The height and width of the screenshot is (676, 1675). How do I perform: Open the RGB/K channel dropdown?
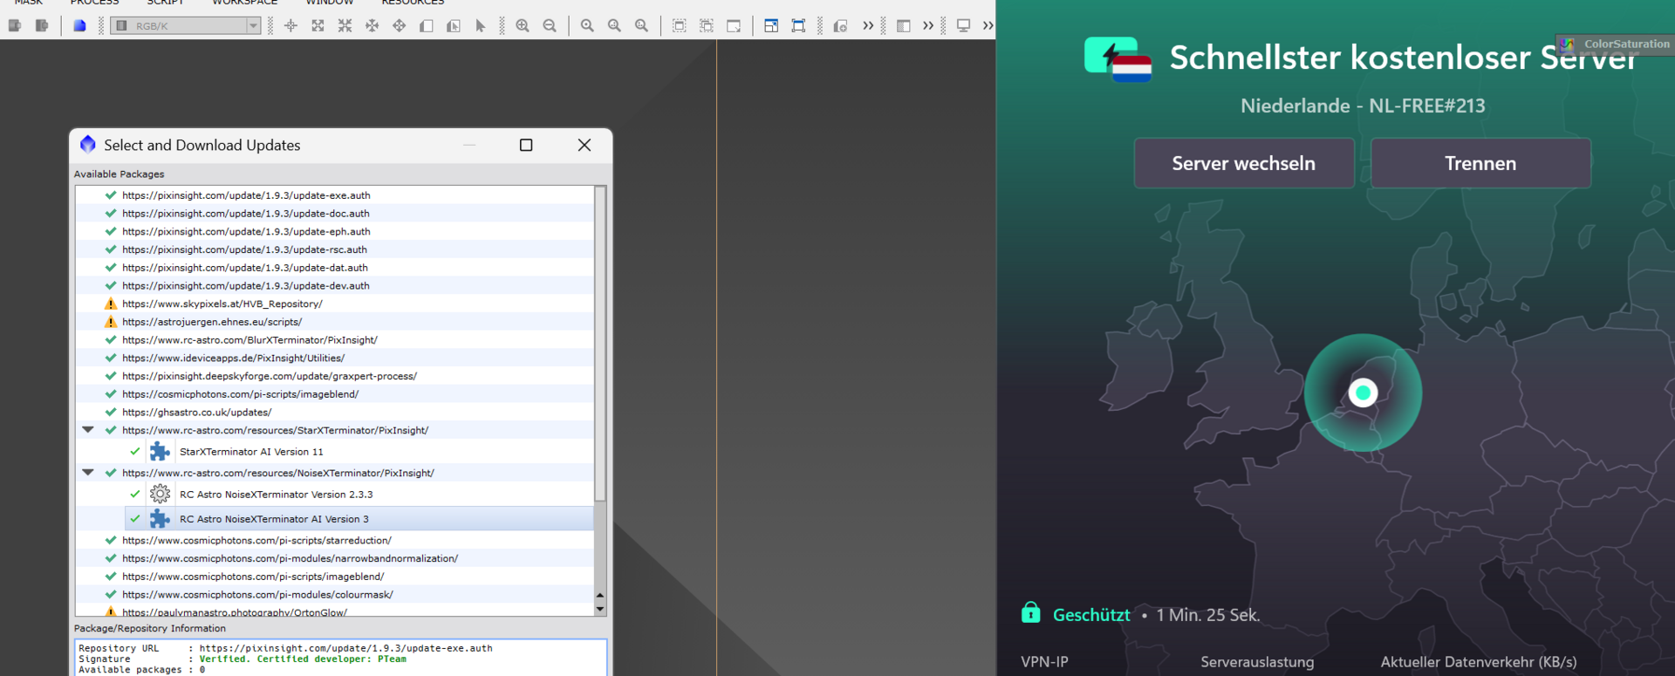[x=186, y=25]
